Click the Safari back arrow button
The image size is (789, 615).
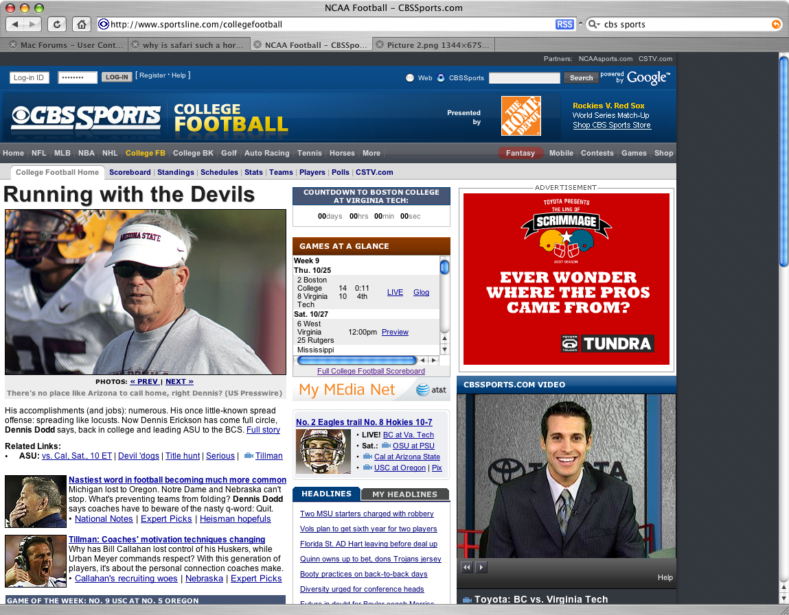14,24
